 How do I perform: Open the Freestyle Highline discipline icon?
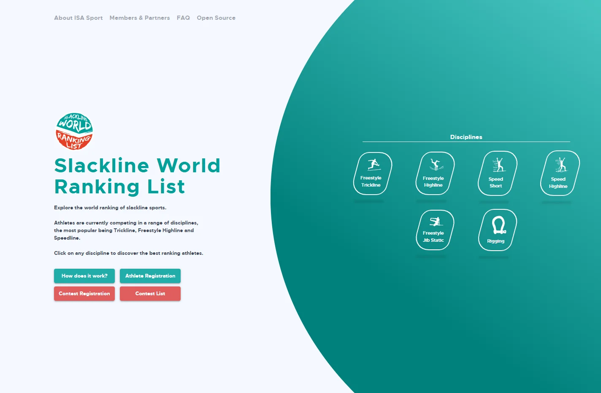(435, 174)
